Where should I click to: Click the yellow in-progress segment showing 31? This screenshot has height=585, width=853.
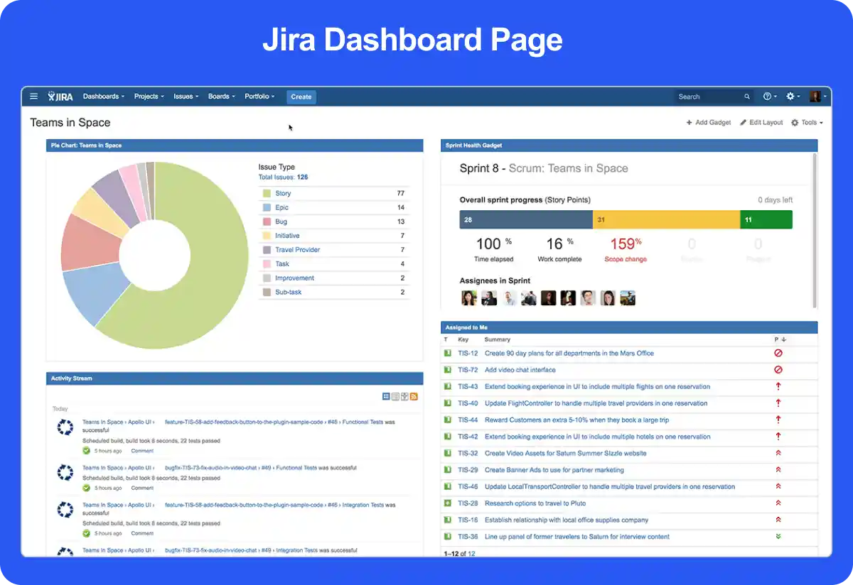pos(666,219)
